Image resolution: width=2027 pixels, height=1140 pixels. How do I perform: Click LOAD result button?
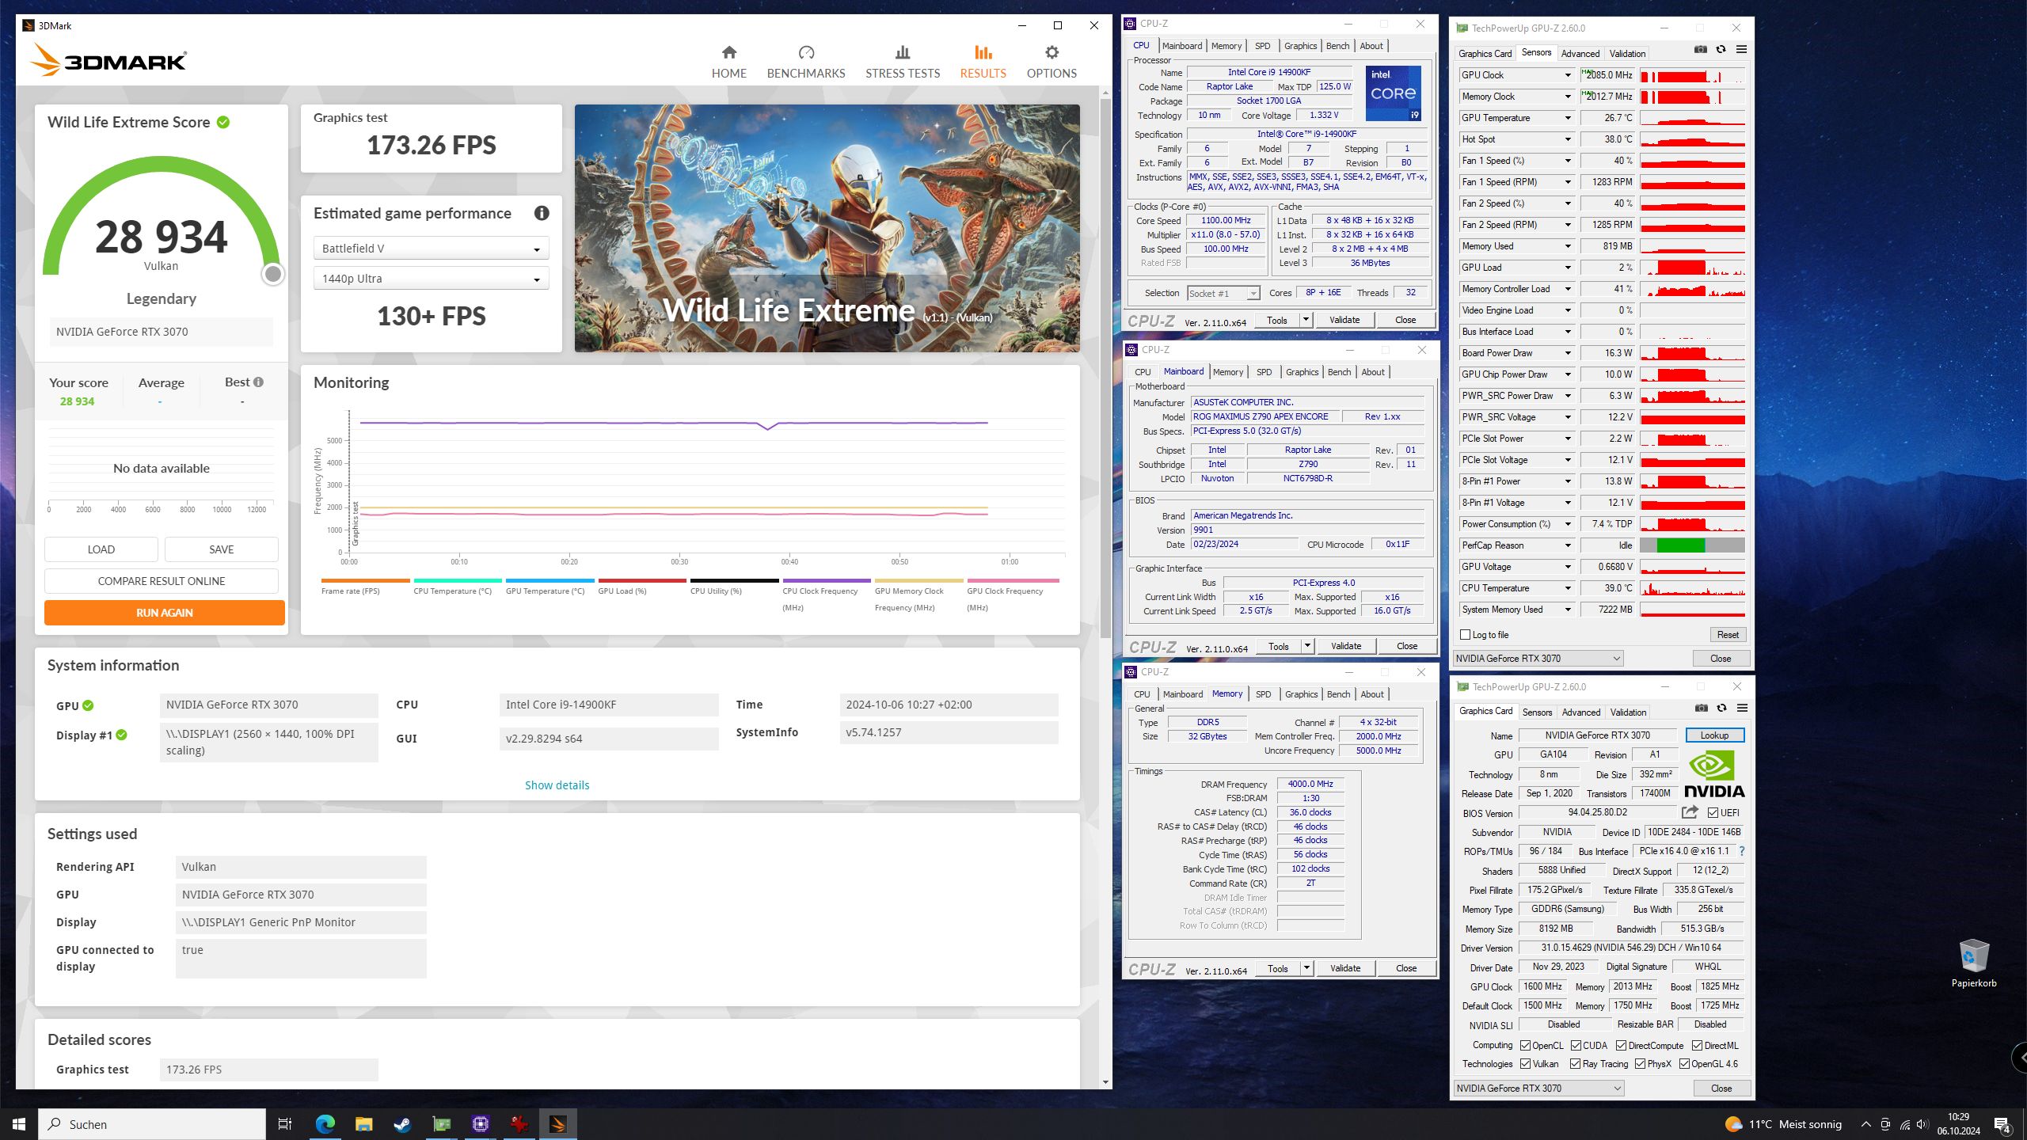tap(101, 549)
